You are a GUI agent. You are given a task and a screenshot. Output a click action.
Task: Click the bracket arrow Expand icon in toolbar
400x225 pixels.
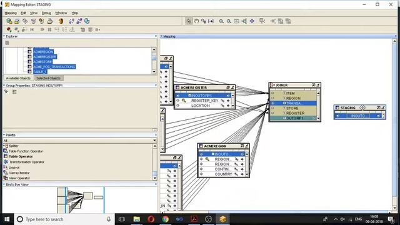[211, 21]
